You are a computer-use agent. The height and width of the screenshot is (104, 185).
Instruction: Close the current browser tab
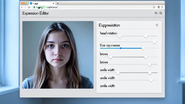(x=53, y=3)
